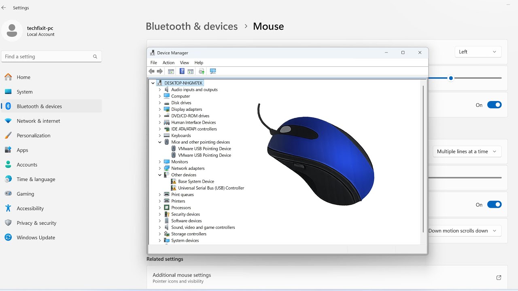This screenshot has width=518, height=291.
Task: Click the Settings back arrow at top left
Action: (x=4, y=8)
